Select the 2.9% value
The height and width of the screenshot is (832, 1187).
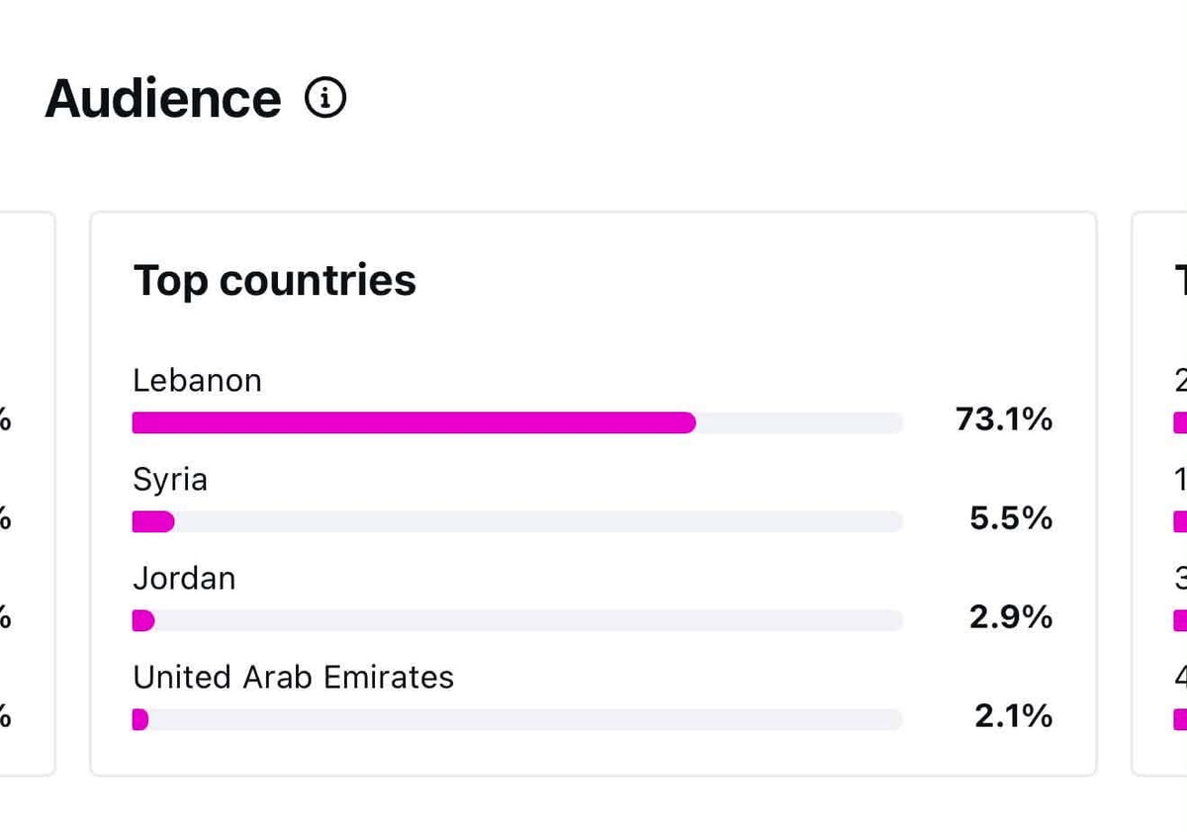pos(1011,618)
